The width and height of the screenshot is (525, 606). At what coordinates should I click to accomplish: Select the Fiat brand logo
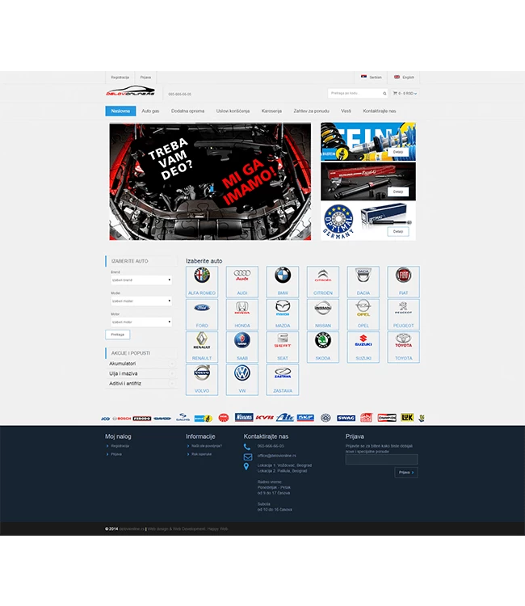click(403, 276)
